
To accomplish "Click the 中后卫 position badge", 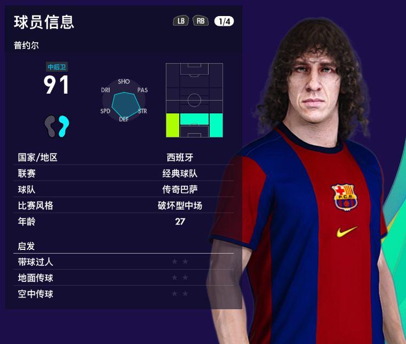I will 57,67.
